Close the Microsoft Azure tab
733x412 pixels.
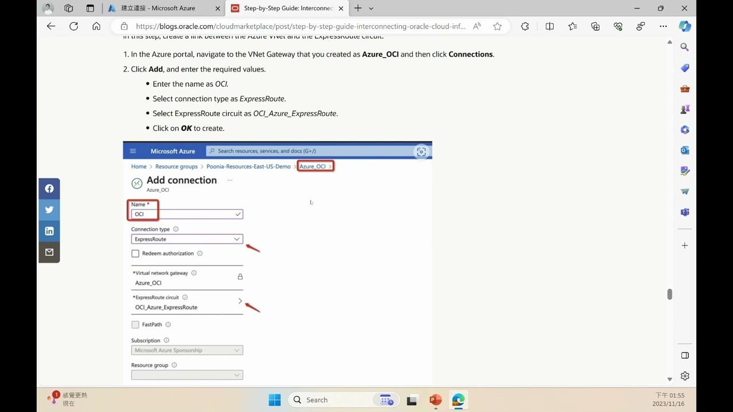click(217, 9)
